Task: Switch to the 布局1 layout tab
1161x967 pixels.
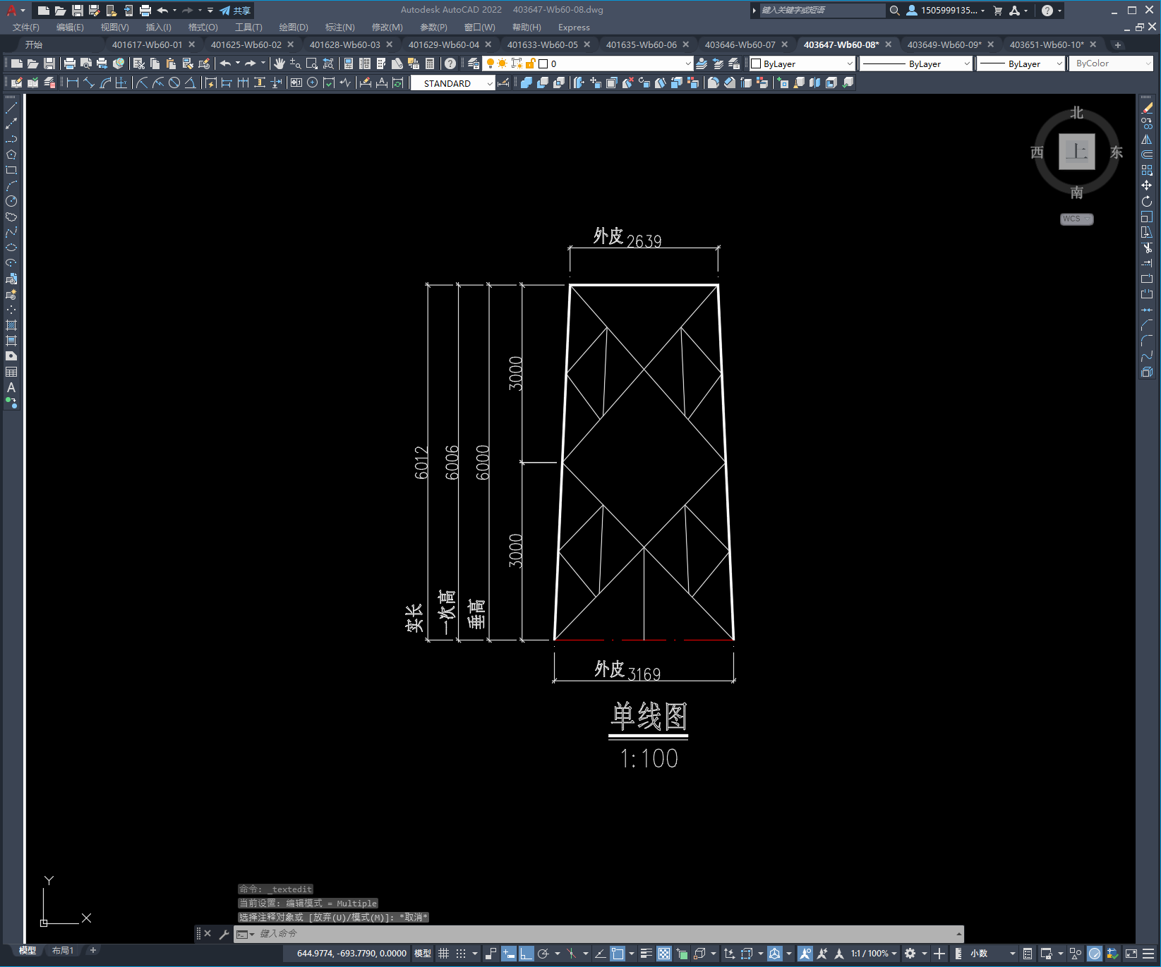Action: click(62, 951)
